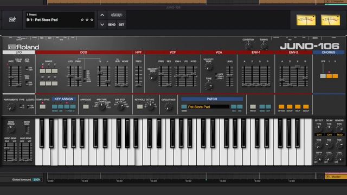The height and width of the screenshot is (195, 347).
Task: Toggle the TEMPO SYNC button
Action: (42, 107)
